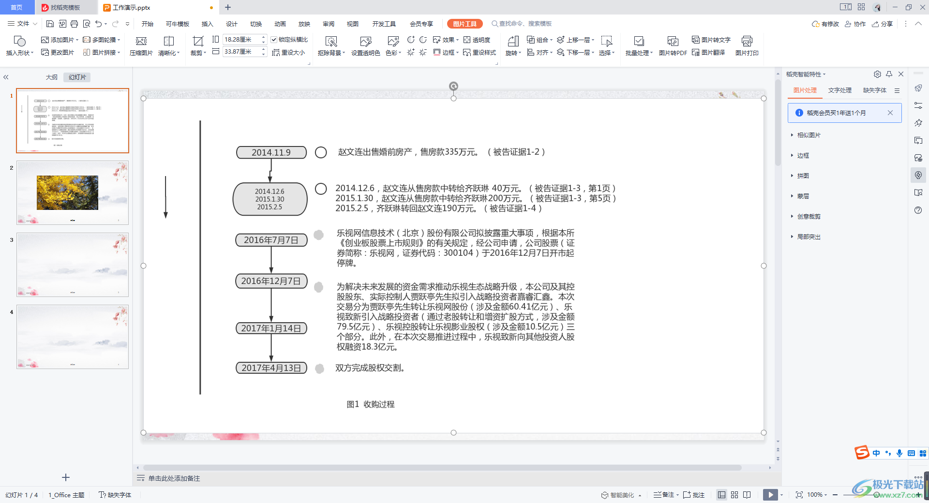Click the 批量处理 batch process icon
This screenshot has width=929, height=503.
coord(639,46)
